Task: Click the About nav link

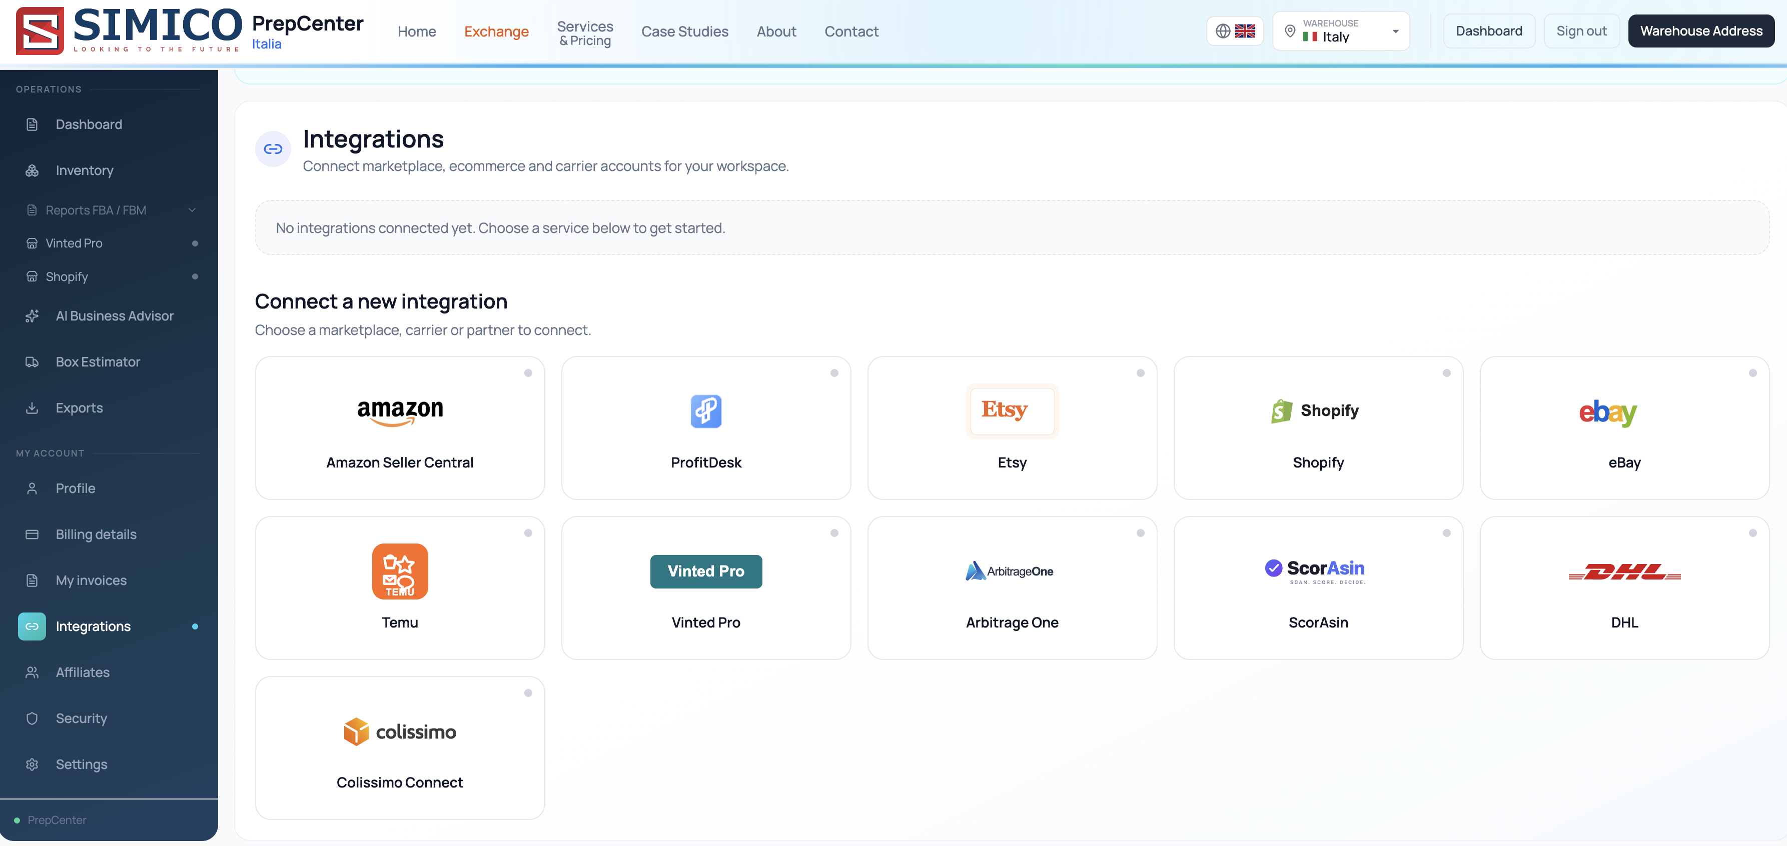Action: pyautogui.click(x=775, y=31)
